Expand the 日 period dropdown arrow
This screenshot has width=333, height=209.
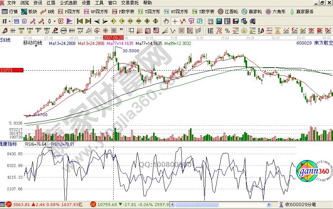(9, 21)
